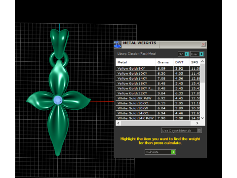Click the green Calculate play arrow
This screenshot has height=178, width=237.
tap(173, 152)
